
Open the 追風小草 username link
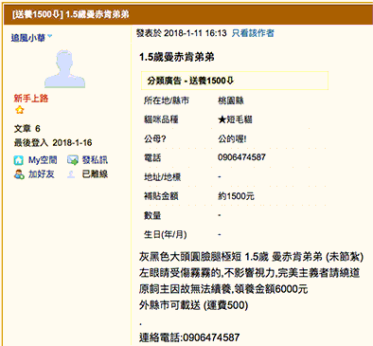(28, 38)
